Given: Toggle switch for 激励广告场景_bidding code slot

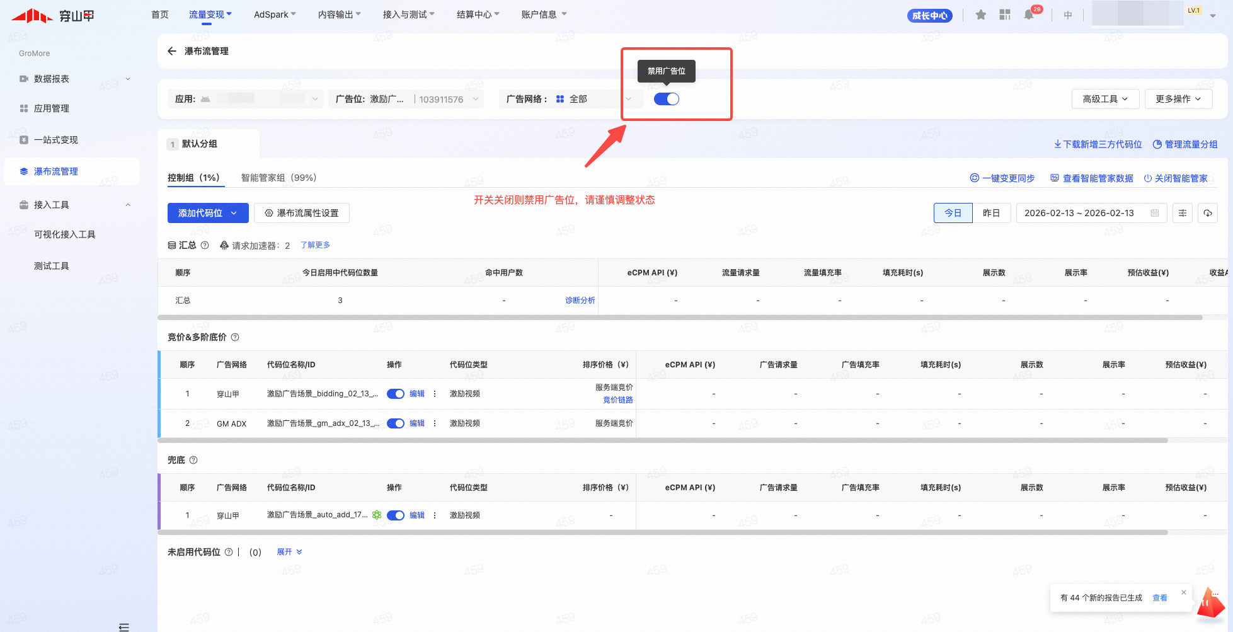Looking at the screenshot, I should [396, 394].
